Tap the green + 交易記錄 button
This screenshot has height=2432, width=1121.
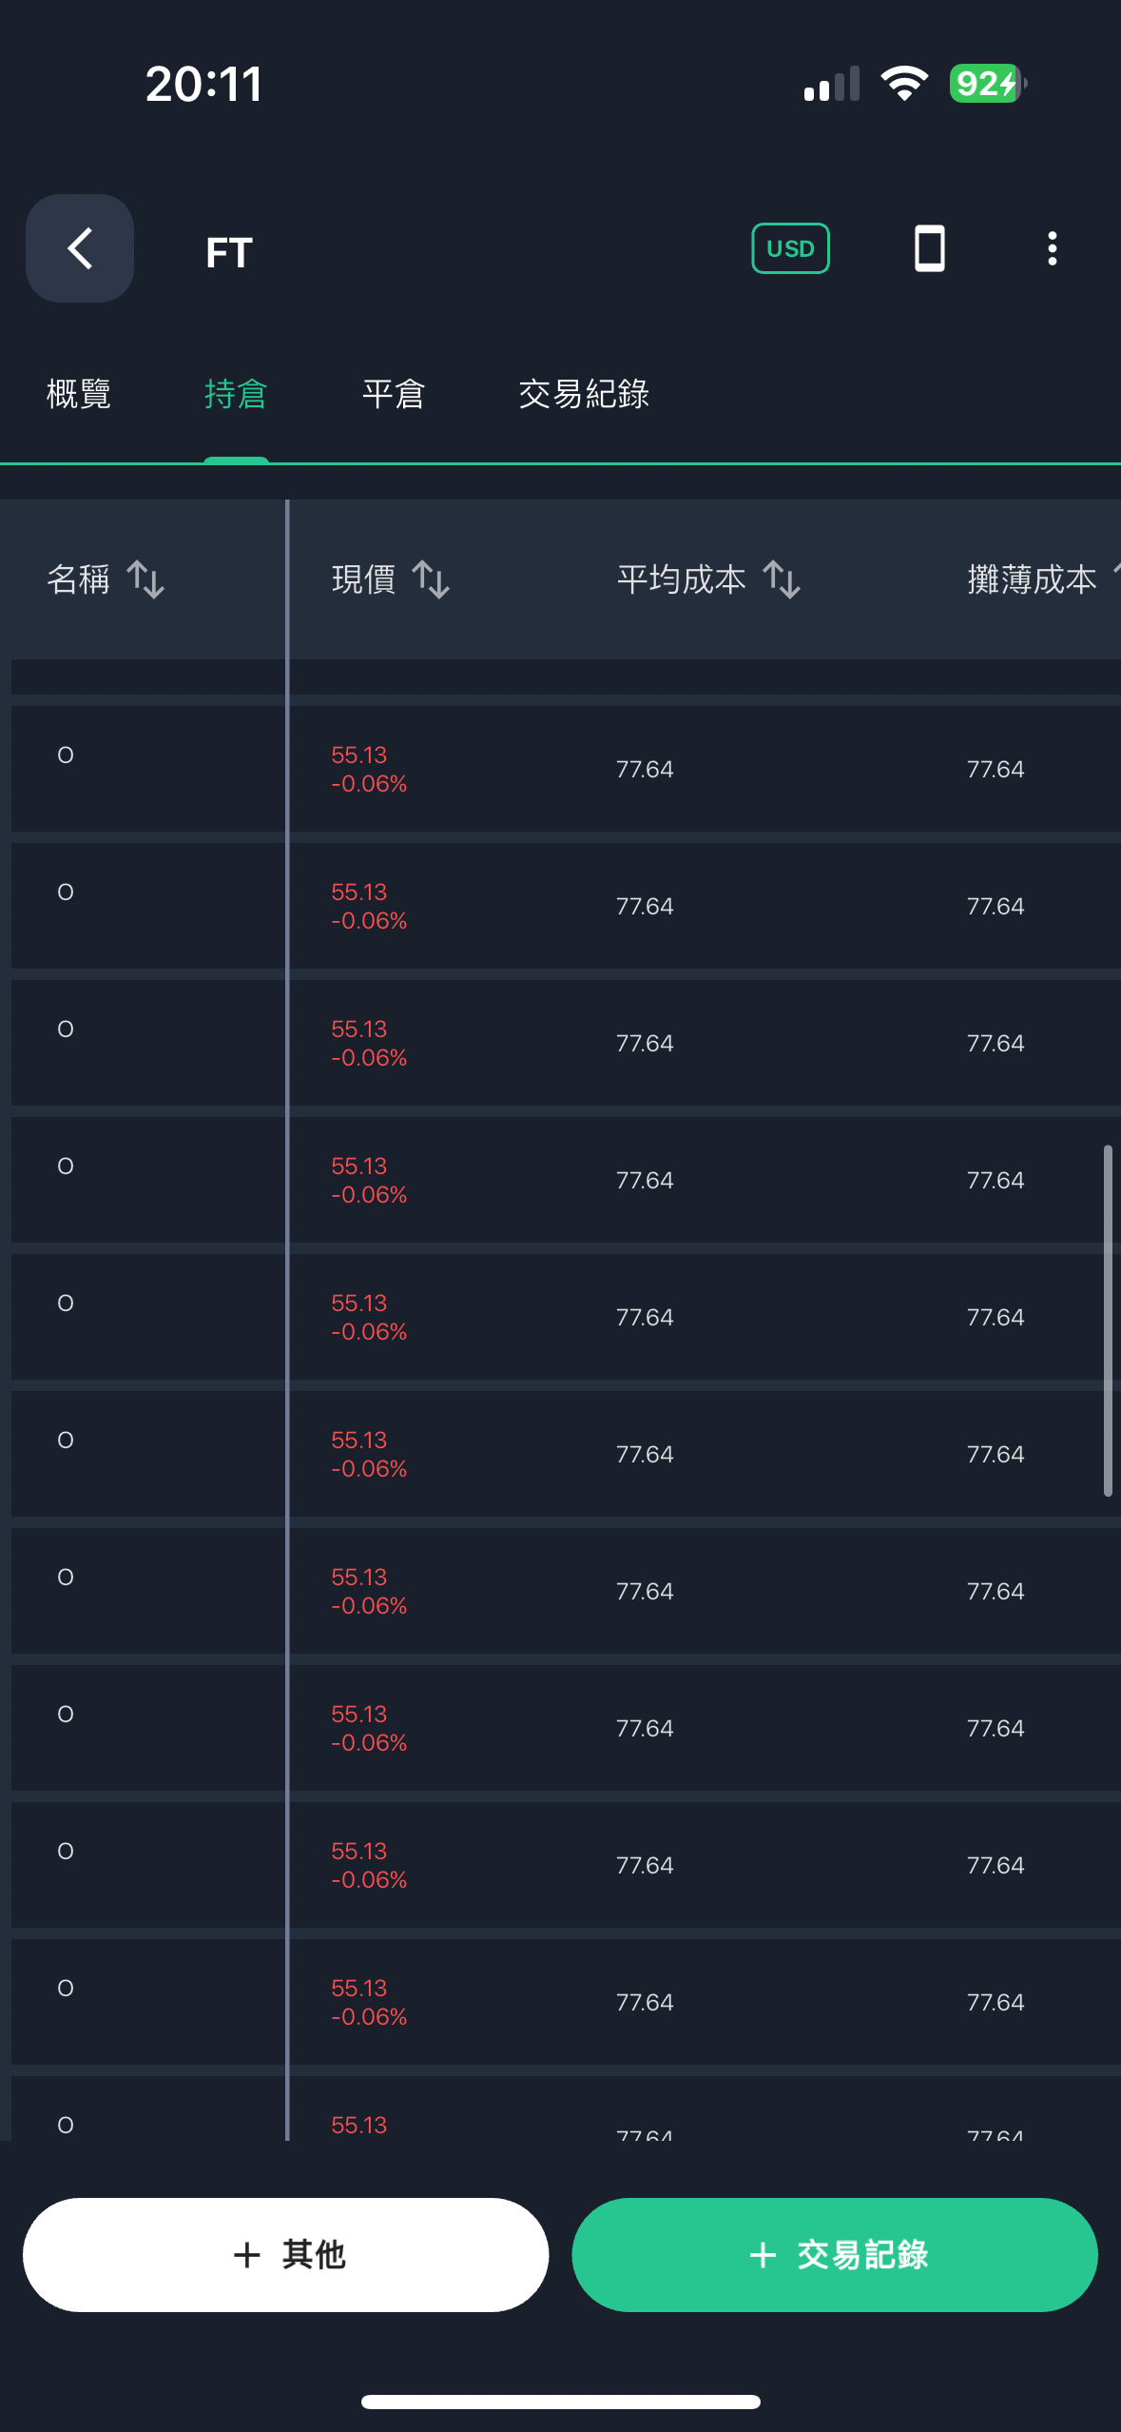835,2254
